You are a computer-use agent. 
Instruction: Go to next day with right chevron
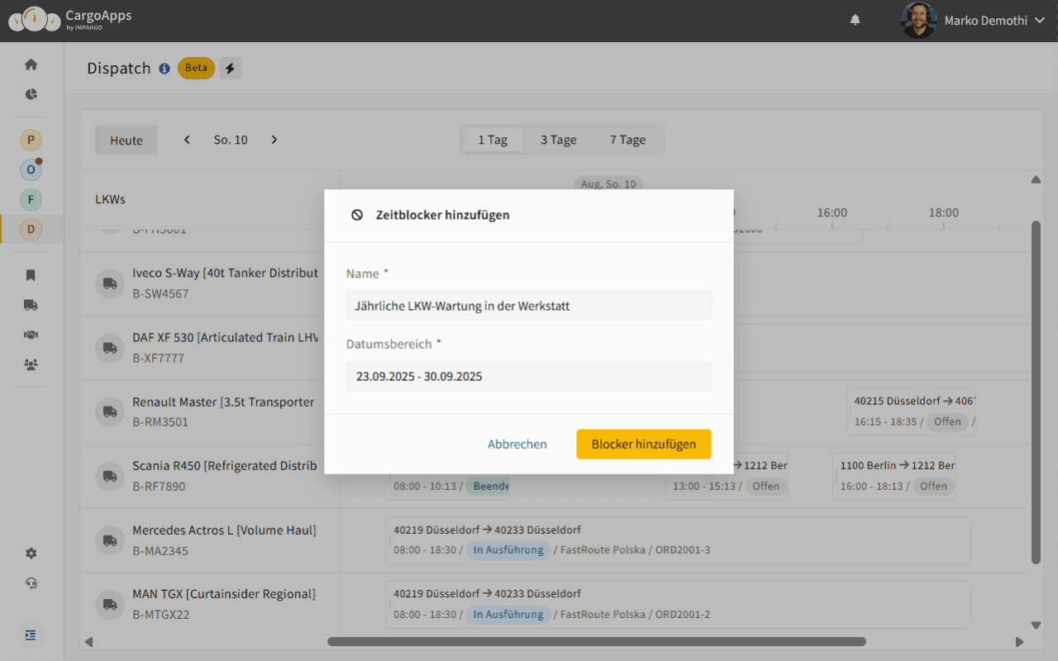pos(274,140)
